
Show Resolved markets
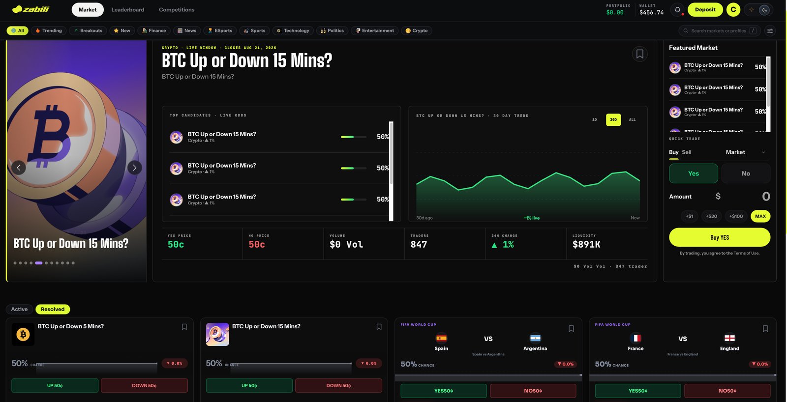(53, 309)
